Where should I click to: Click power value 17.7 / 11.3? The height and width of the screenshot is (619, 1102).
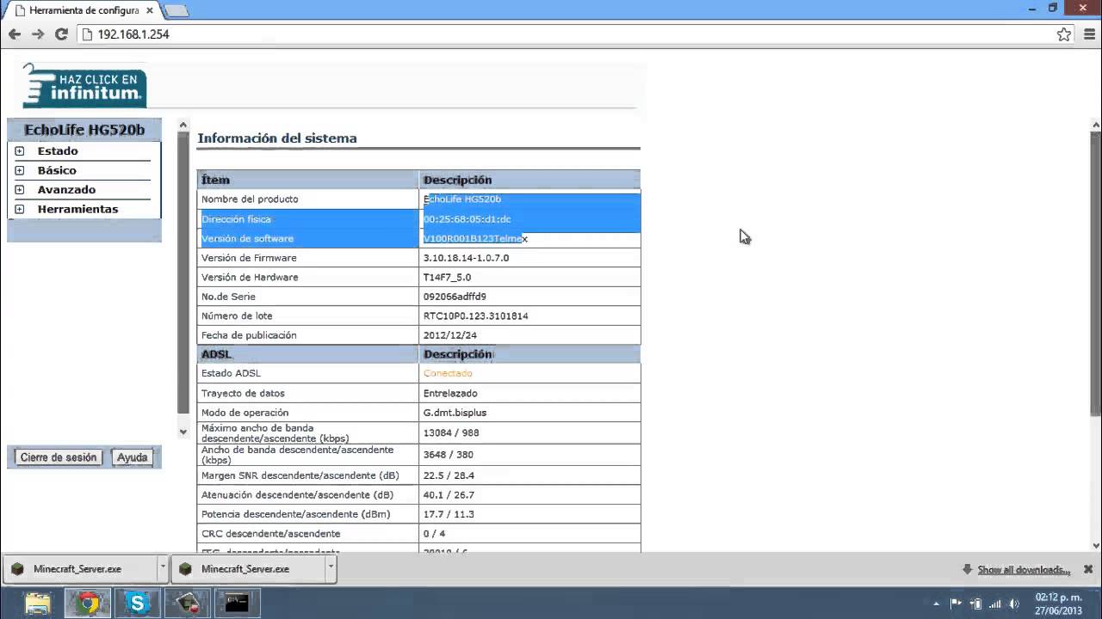[x=449, y=514]
